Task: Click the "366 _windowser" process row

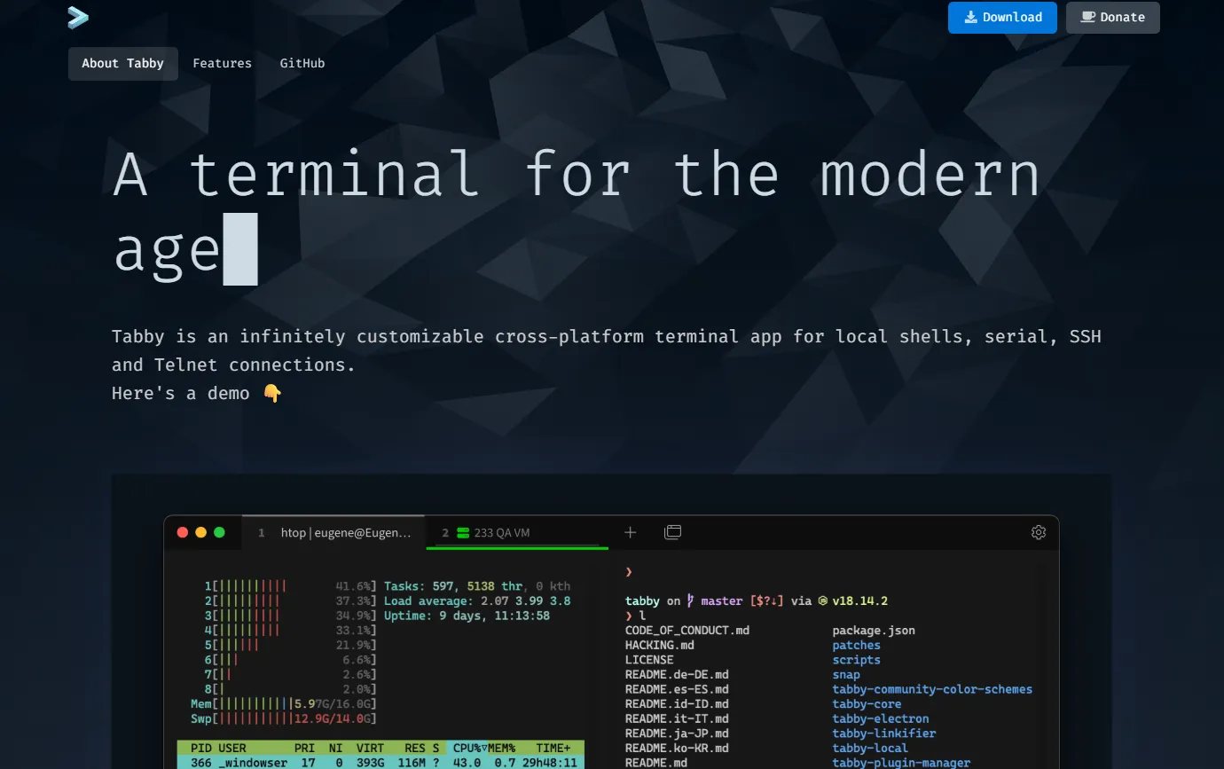Action: coord(381,763)
